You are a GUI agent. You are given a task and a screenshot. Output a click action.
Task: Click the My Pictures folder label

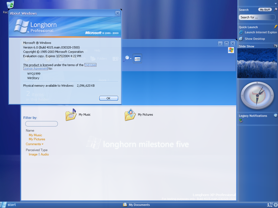pos(146,115)
